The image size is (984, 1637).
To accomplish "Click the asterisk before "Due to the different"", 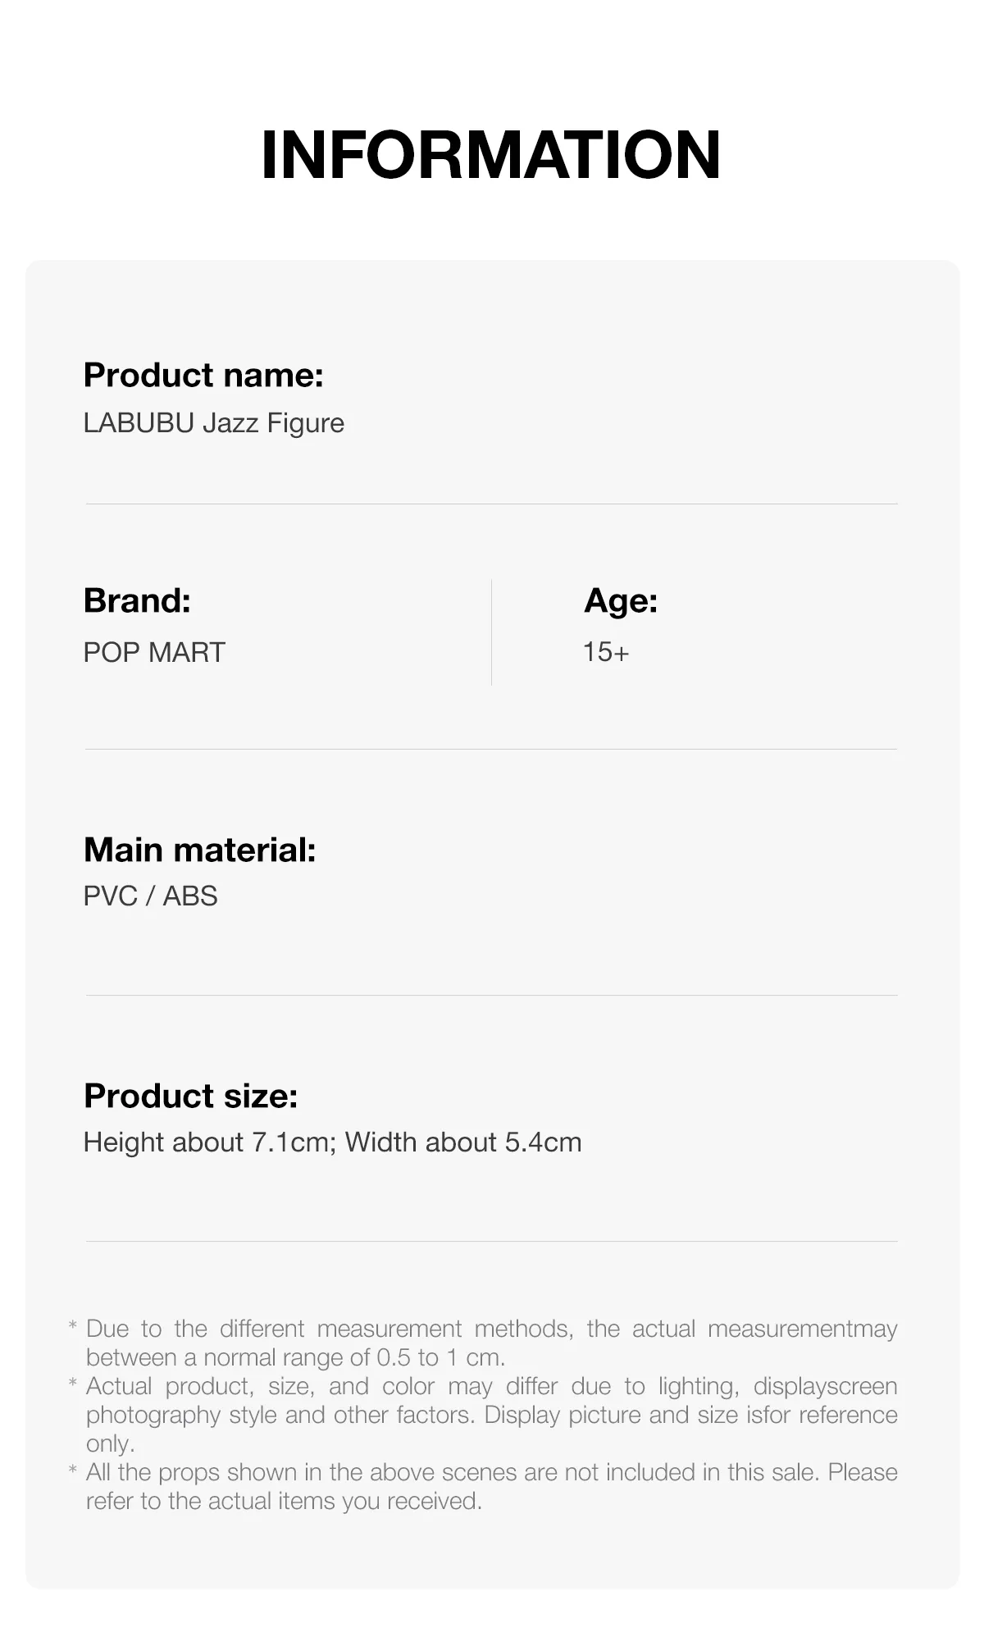I will point(73,1326).
